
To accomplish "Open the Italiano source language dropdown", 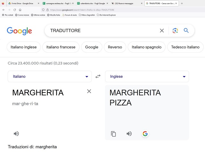I will (x=50, y=77).
